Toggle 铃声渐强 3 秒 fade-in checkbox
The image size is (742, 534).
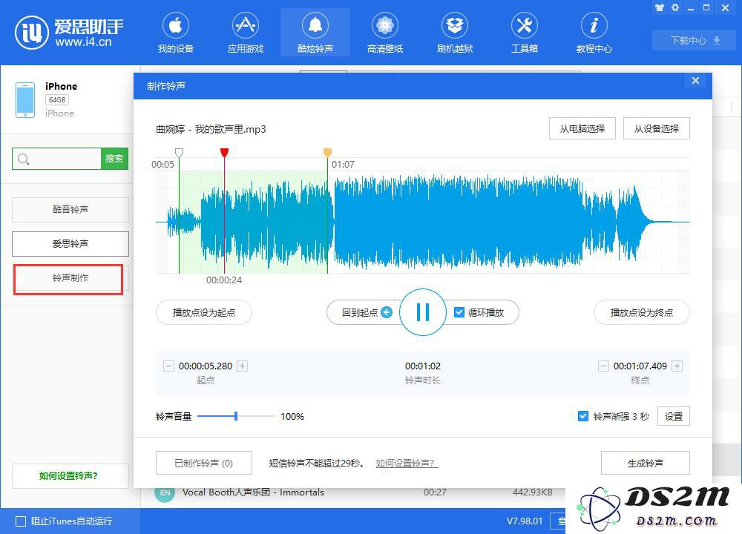coord(583,416)
